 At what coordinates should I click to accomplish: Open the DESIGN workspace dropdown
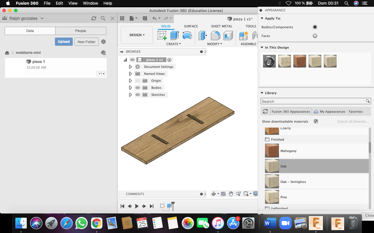[x=137, y=35]
